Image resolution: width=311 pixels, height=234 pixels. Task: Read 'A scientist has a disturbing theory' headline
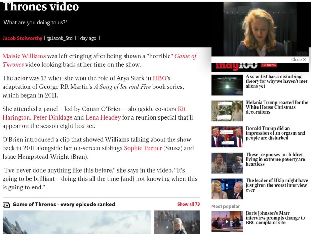pos(276,81)
